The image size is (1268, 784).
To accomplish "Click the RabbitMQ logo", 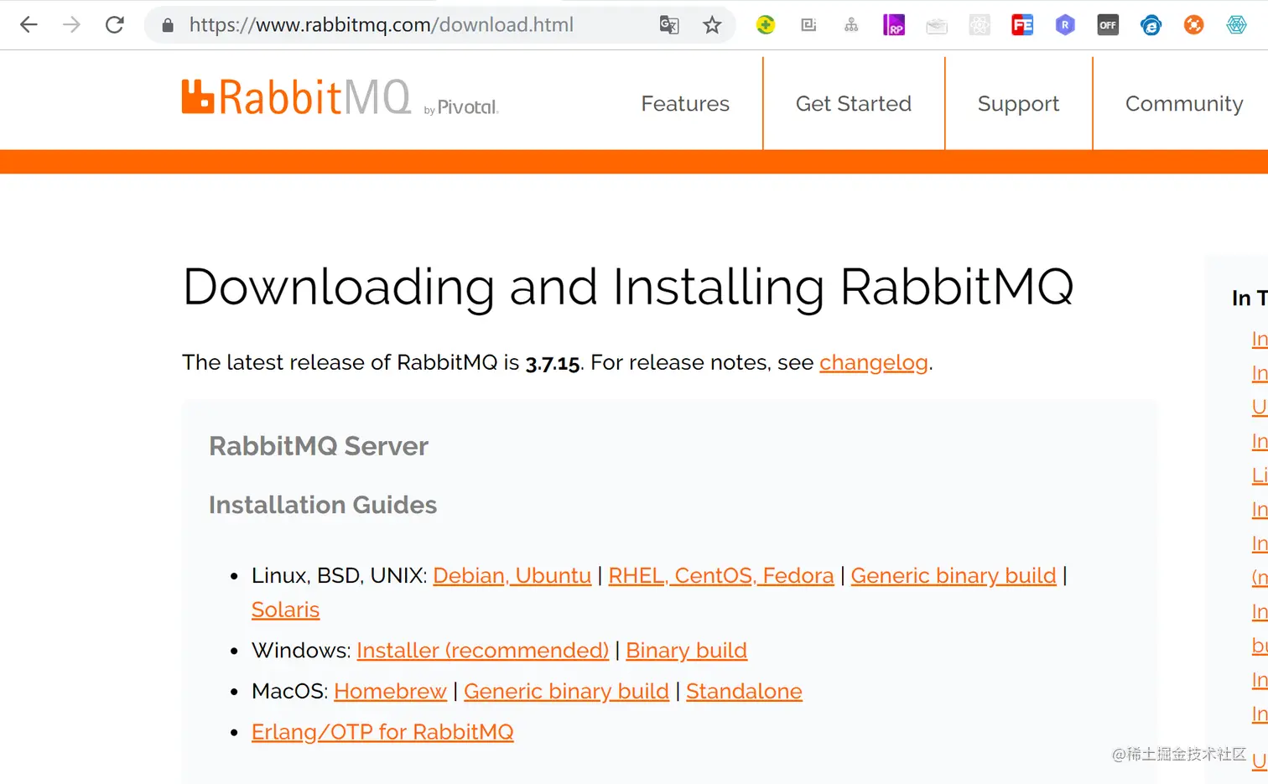I will point(296,97).
